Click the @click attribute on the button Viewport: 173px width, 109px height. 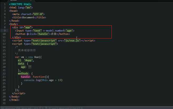click(31, 34)
